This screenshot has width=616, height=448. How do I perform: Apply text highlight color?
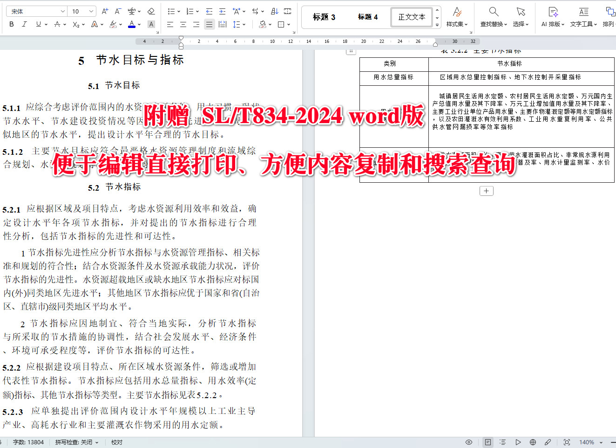[113, 24]
